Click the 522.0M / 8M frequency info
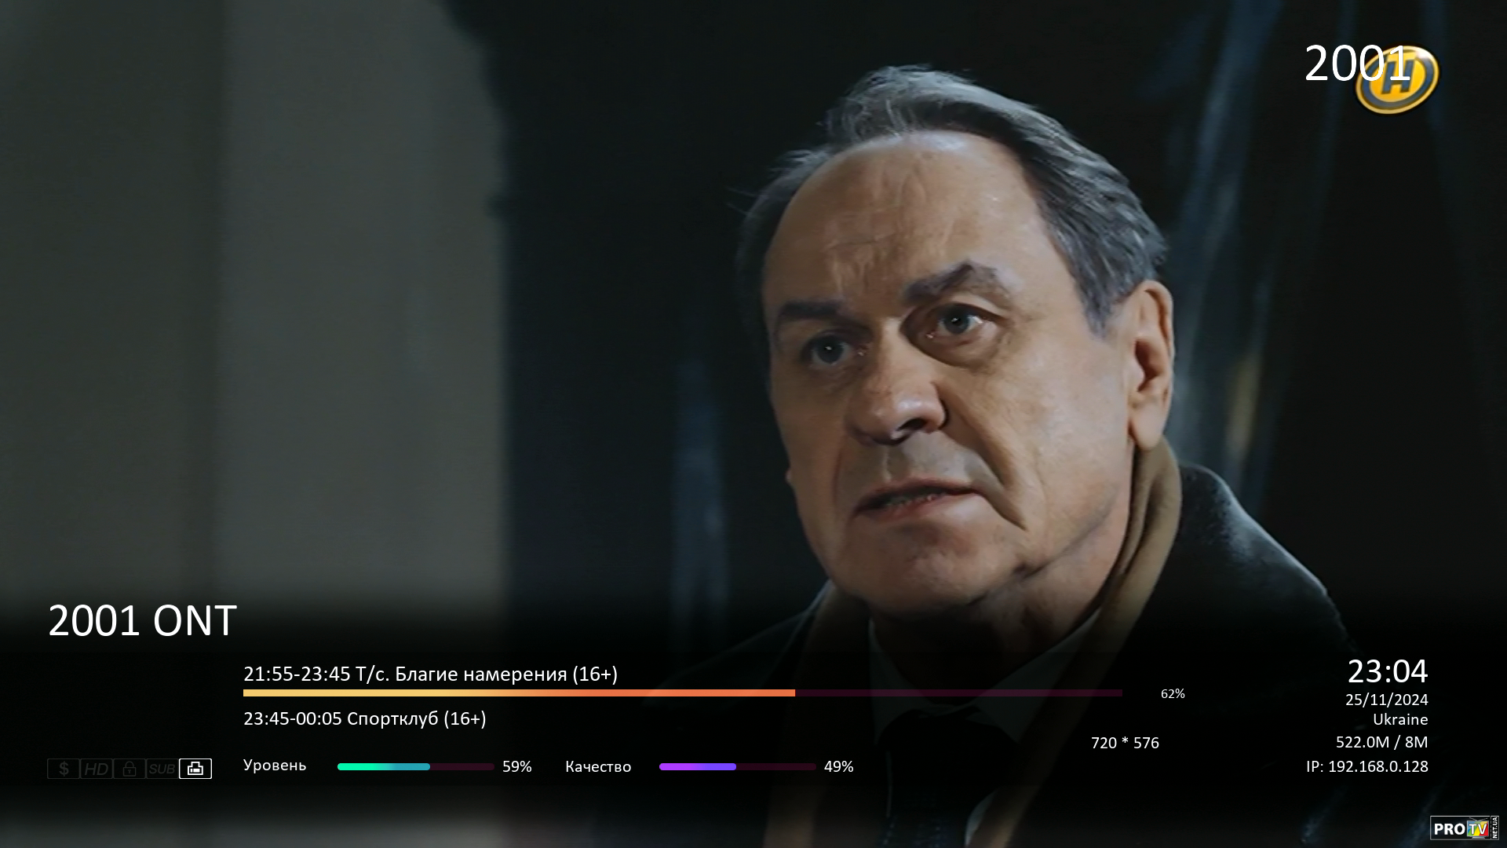This screenshot has width=1507, height=848. coord(1382,742)
